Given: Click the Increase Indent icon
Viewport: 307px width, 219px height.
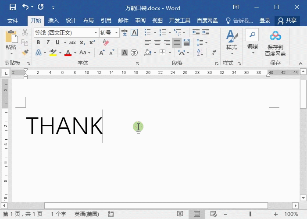Looking at the screenshot, I should point(205,32).
